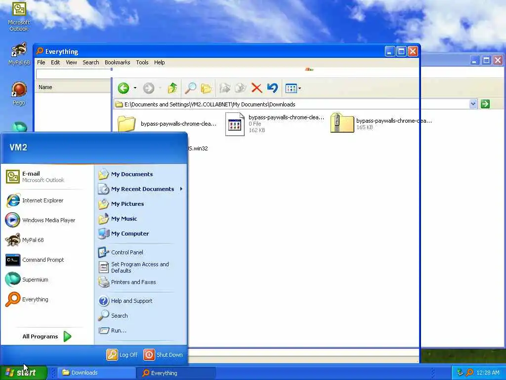Go Up one folder level

[172, 88]
